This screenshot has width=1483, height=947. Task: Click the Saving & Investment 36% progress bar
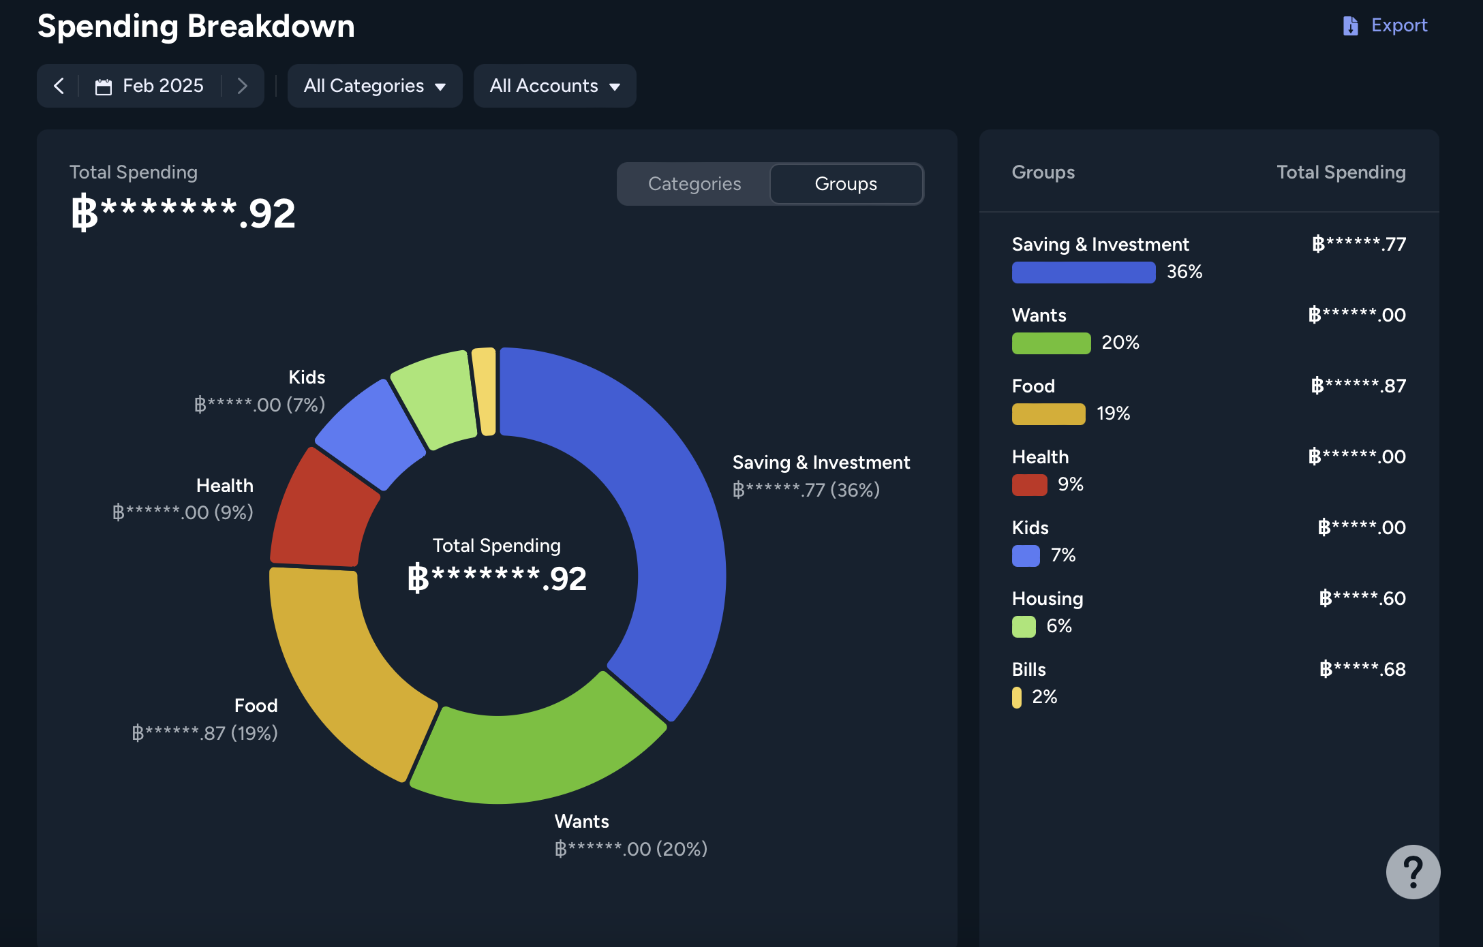[x=1084, y=273]
